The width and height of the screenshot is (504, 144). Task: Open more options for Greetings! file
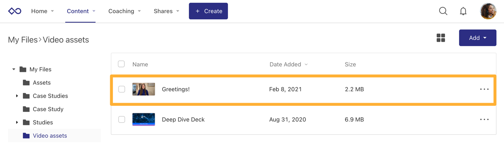tap(484, 89)
